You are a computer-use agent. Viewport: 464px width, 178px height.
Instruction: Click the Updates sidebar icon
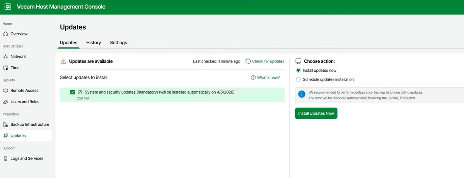tap(5, 136)
